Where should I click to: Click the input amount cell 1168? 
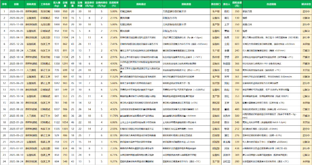tap(57, 57)
